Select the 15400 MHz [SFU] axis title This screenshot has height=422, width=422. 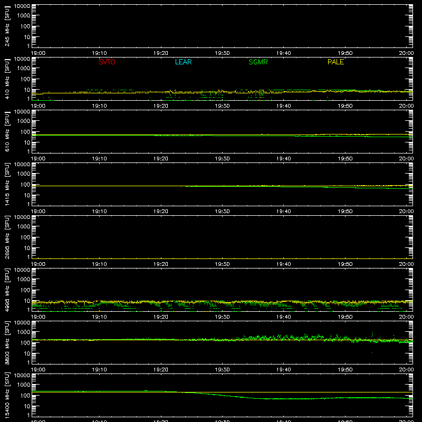pyautogui.click(x=7, y=395)
